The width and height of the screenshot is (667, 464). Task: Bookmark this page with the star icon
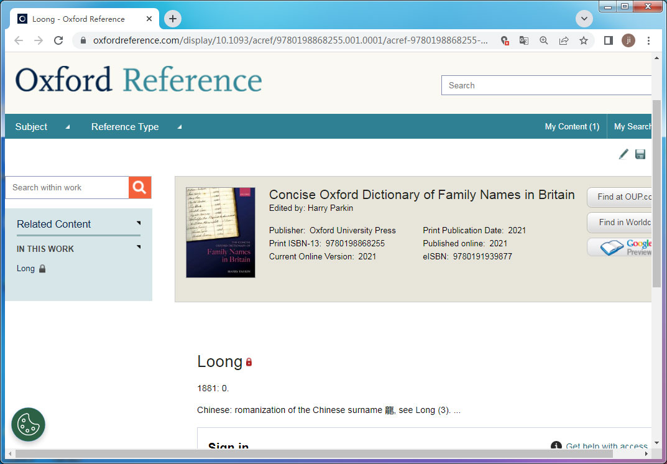(x=584, y=40)
